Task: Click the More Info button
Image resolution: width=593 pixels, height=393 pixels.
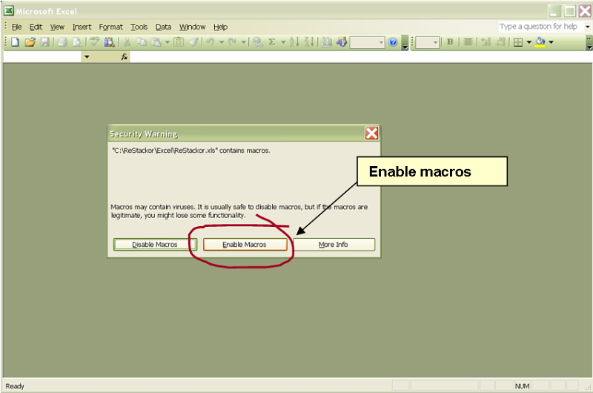Action: (334, 245)
